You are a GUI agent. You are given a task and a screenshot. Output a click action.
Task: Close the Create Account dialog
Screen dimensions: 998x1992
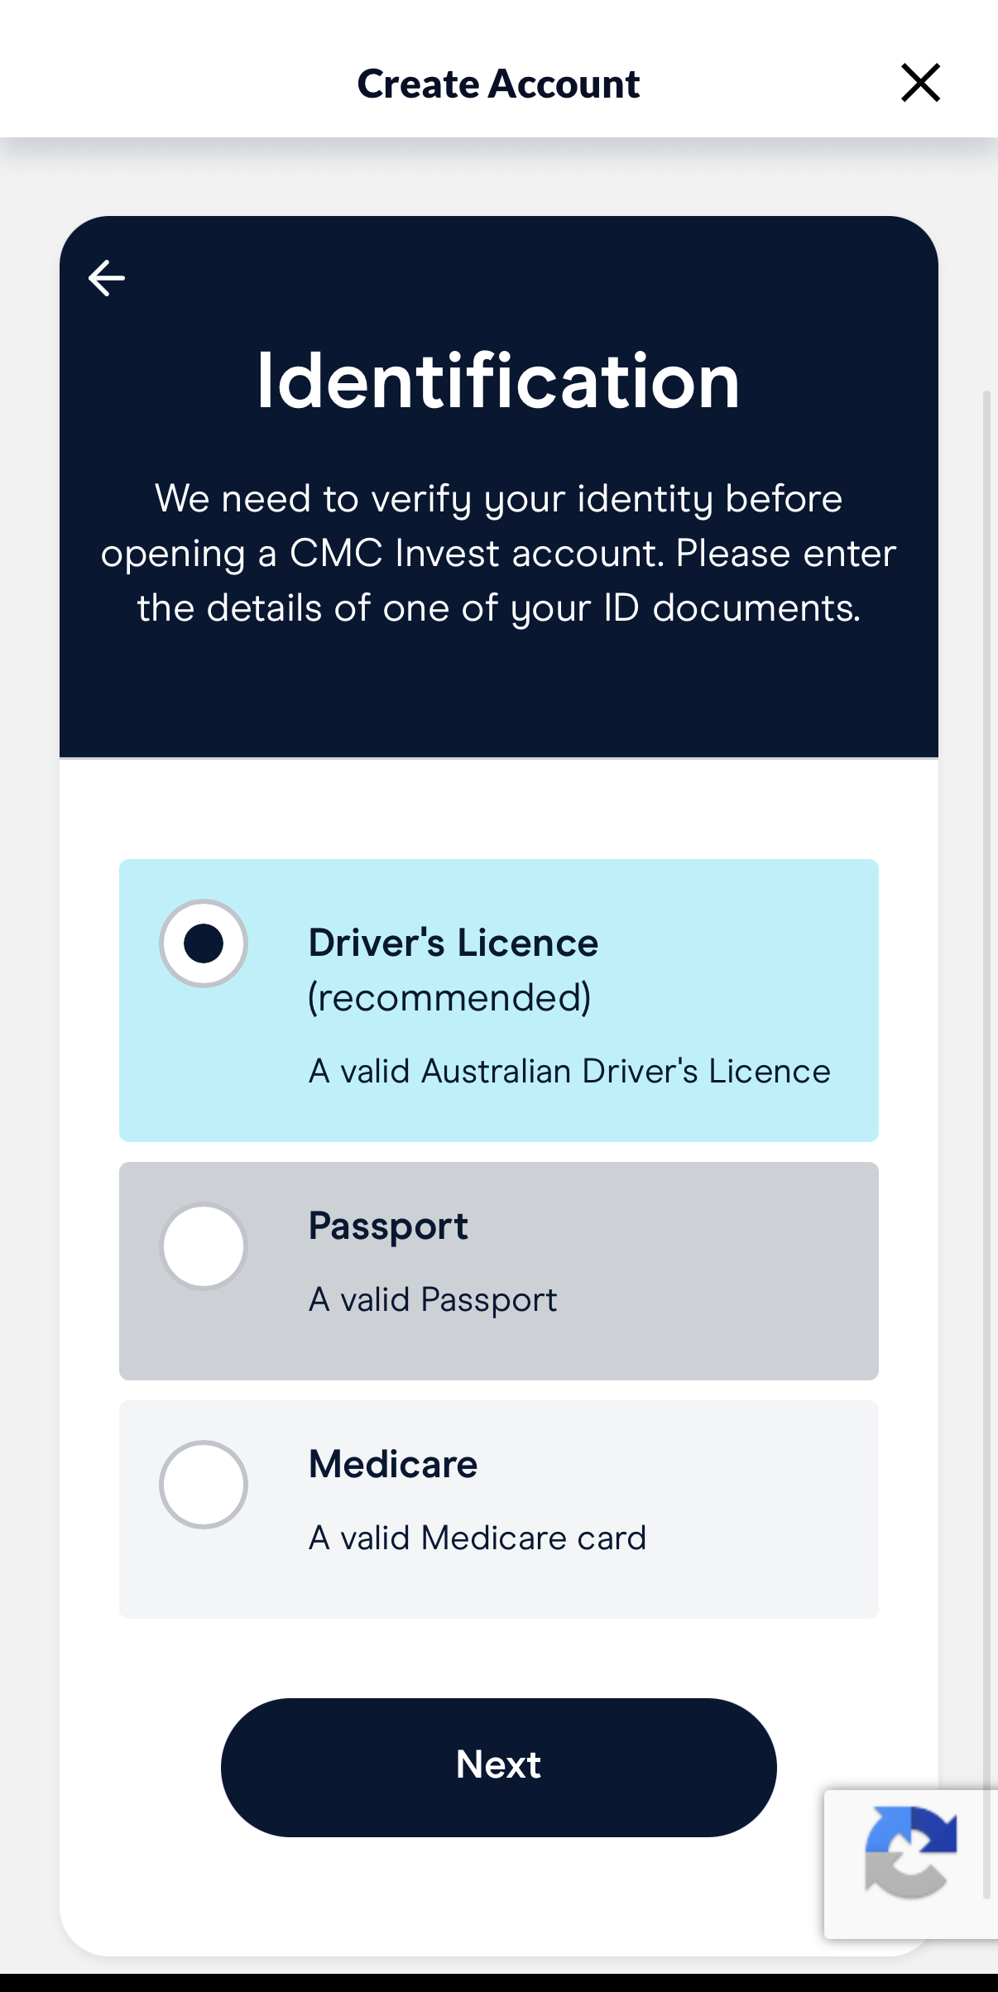pos(920,83)
